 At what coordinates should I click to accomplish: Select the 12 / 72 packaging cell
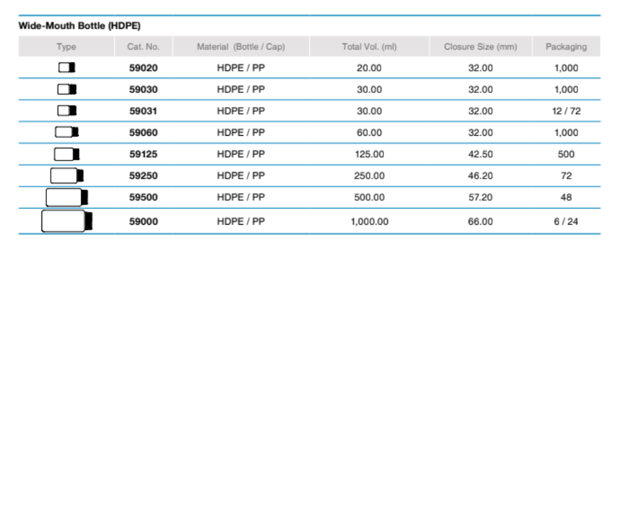[565, 111]
